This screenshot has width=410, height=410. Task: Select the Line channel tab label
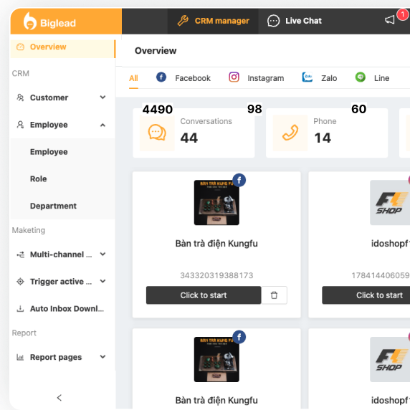381,78
